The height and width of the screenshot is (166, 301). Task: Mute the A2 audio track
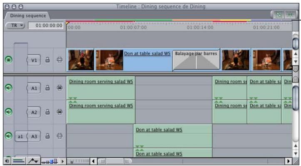[x=8, y=112]
